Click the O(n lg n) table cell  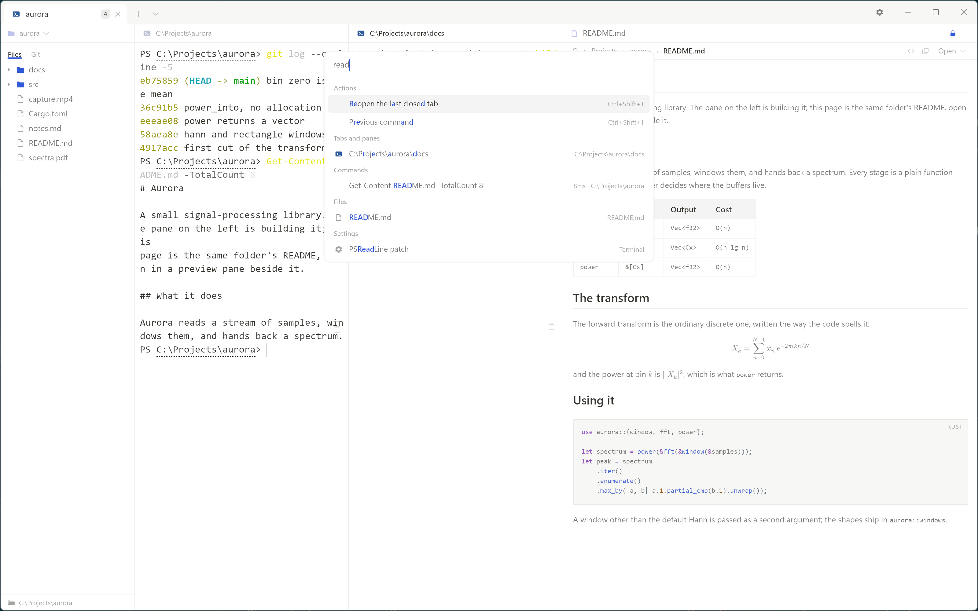tap(732, 247)
